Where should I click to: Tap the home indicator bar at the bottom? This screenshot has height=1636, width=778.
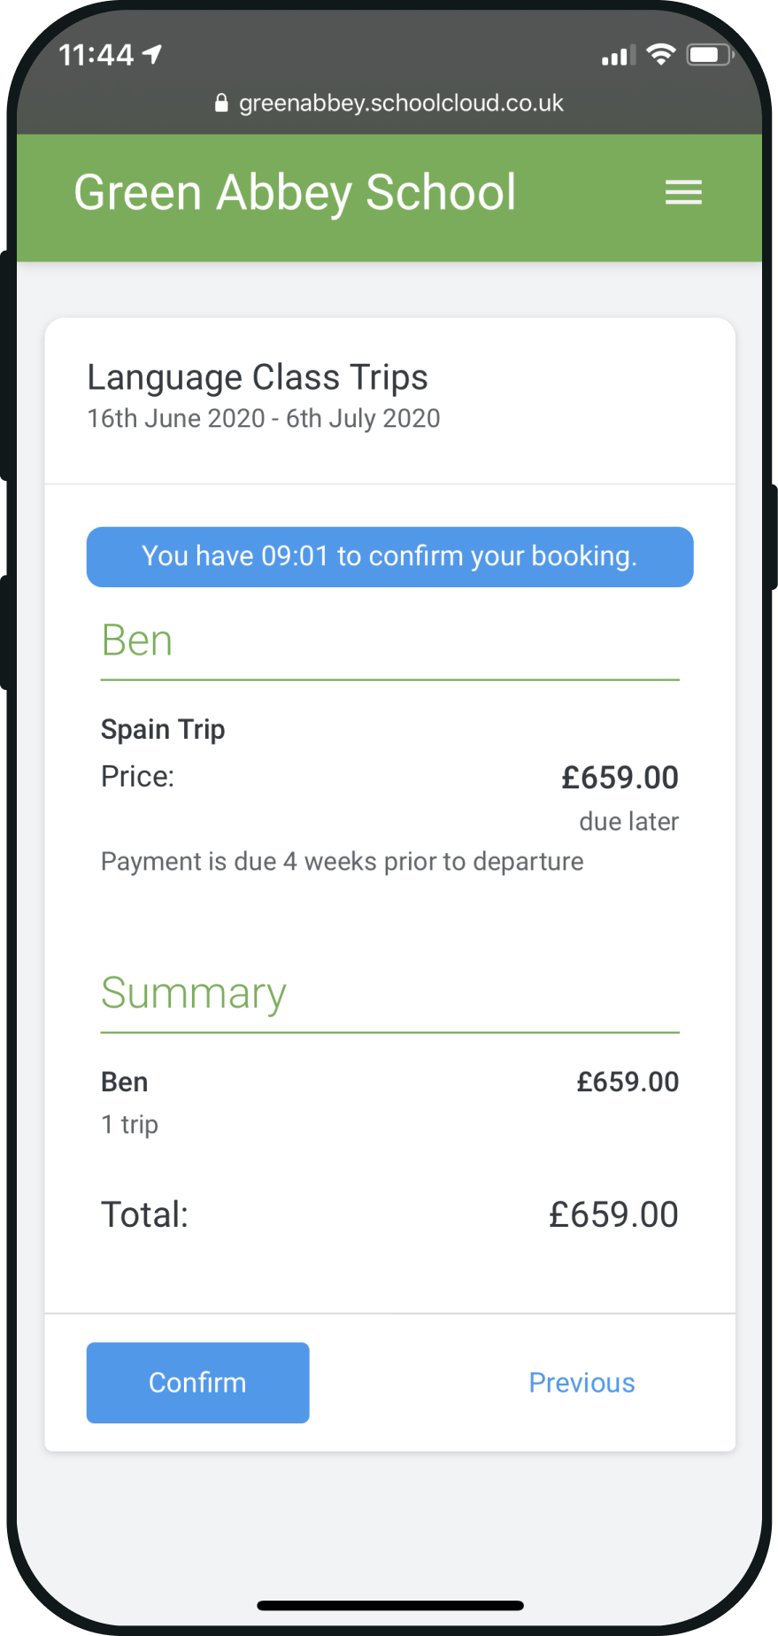pos(389,1605)
